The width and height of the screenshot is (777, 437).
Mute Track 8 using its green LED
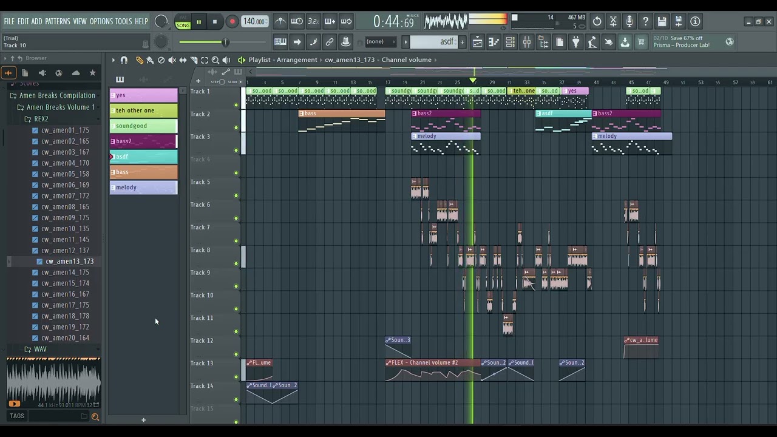pos(236,263)
